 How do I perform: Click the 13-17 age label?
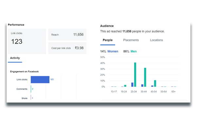[x=114, y=92]
